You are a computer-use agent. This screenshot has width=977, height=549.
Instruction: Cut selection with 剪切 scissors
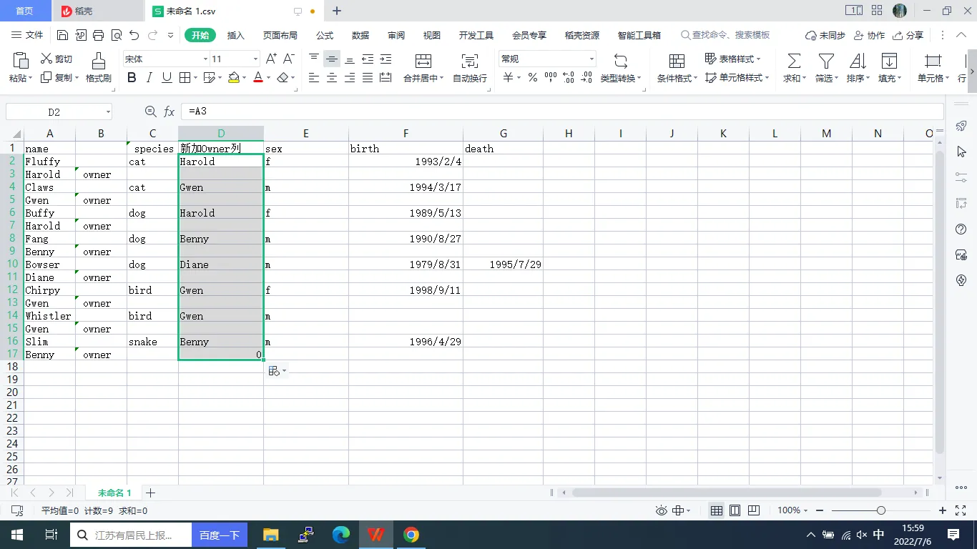point(57,59)
